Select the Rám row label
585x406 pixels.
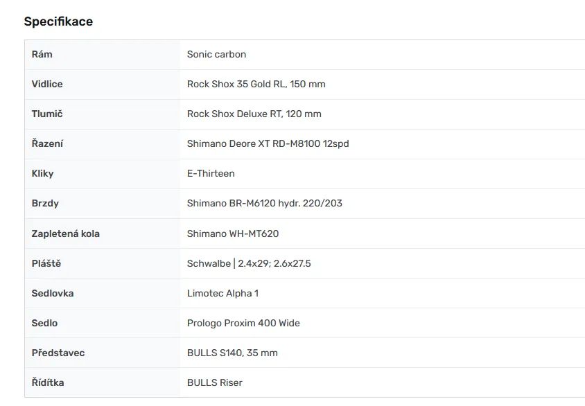click(42, 54)
